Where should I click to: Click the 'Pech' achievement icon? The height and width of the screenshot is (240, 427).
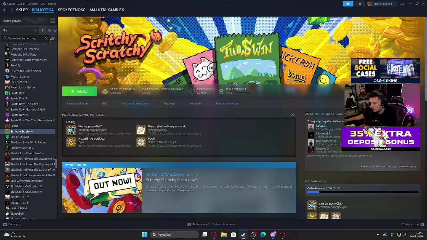141,142
